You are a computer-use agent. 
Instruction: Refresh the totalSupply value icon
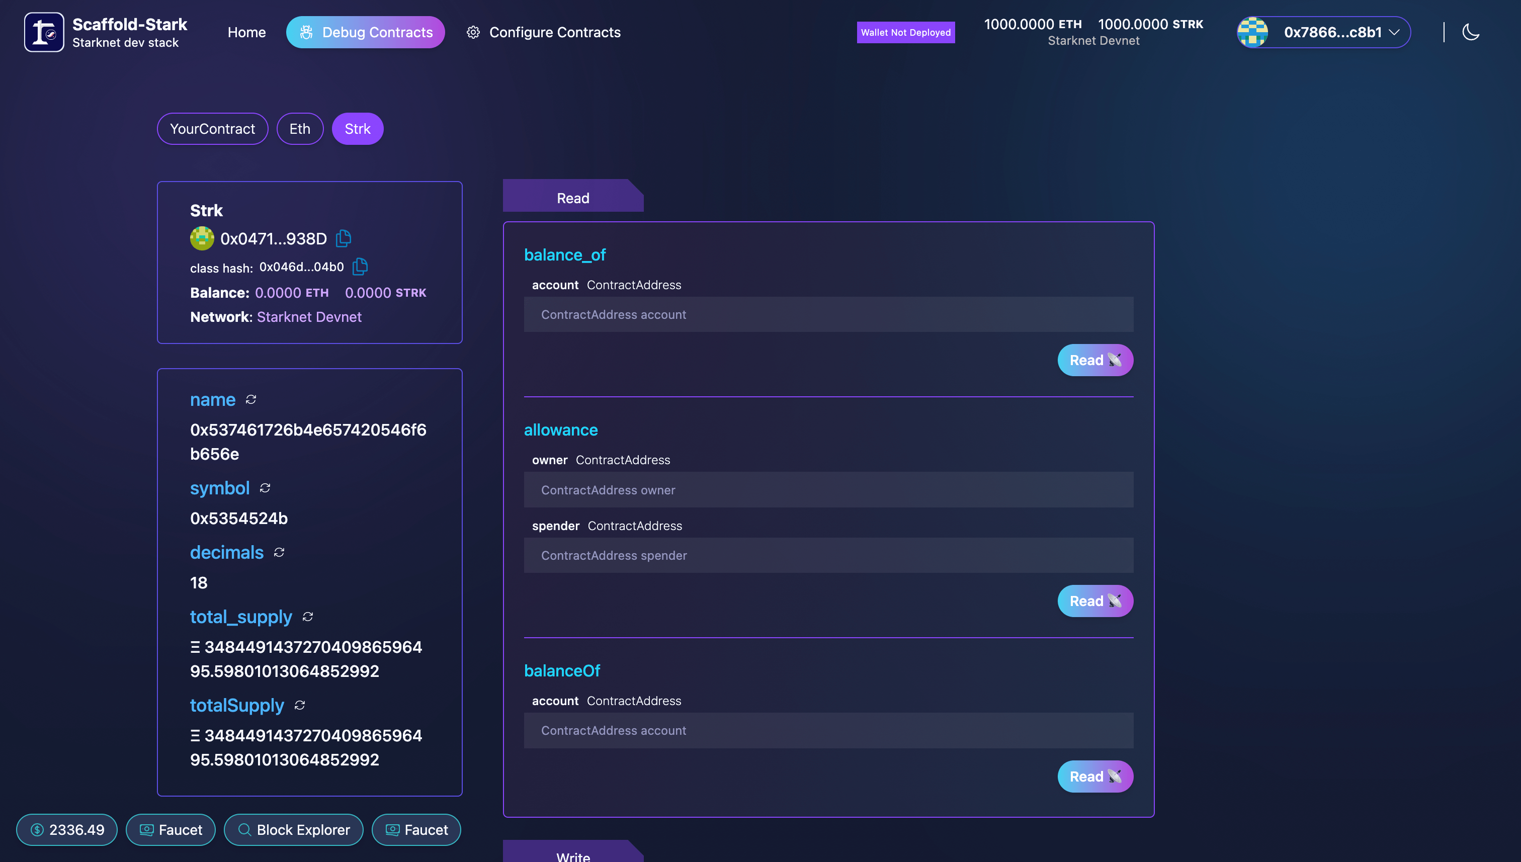coord(300,705)
